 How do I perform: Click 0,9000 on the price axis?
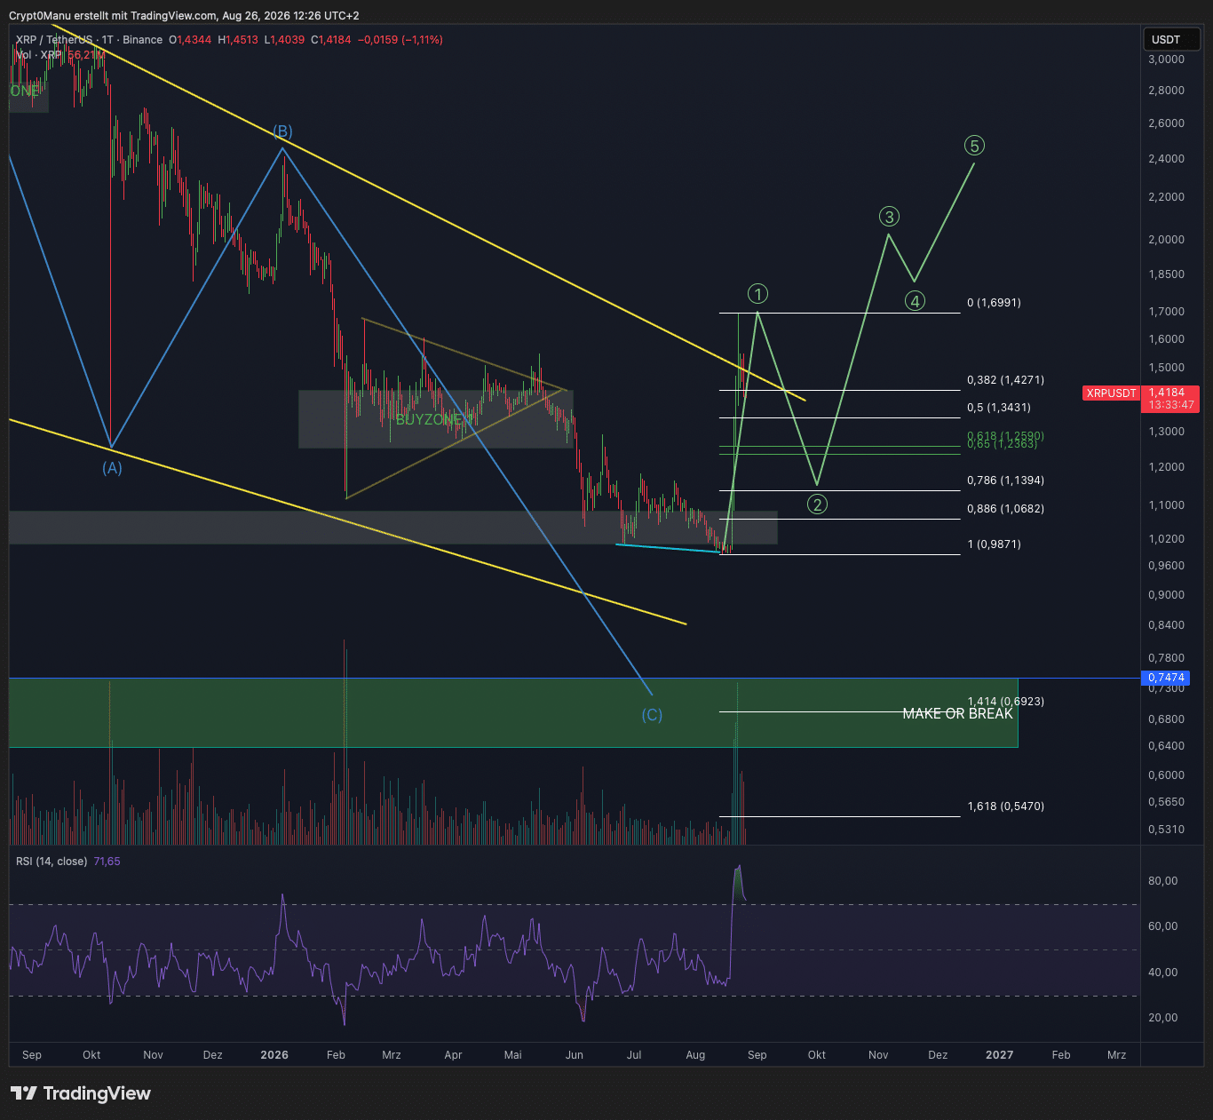(1166, 595)
